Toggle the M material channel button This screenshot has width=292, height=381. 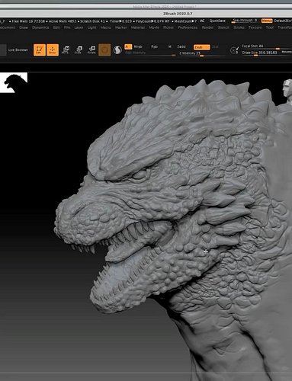(x=170, y=46)
